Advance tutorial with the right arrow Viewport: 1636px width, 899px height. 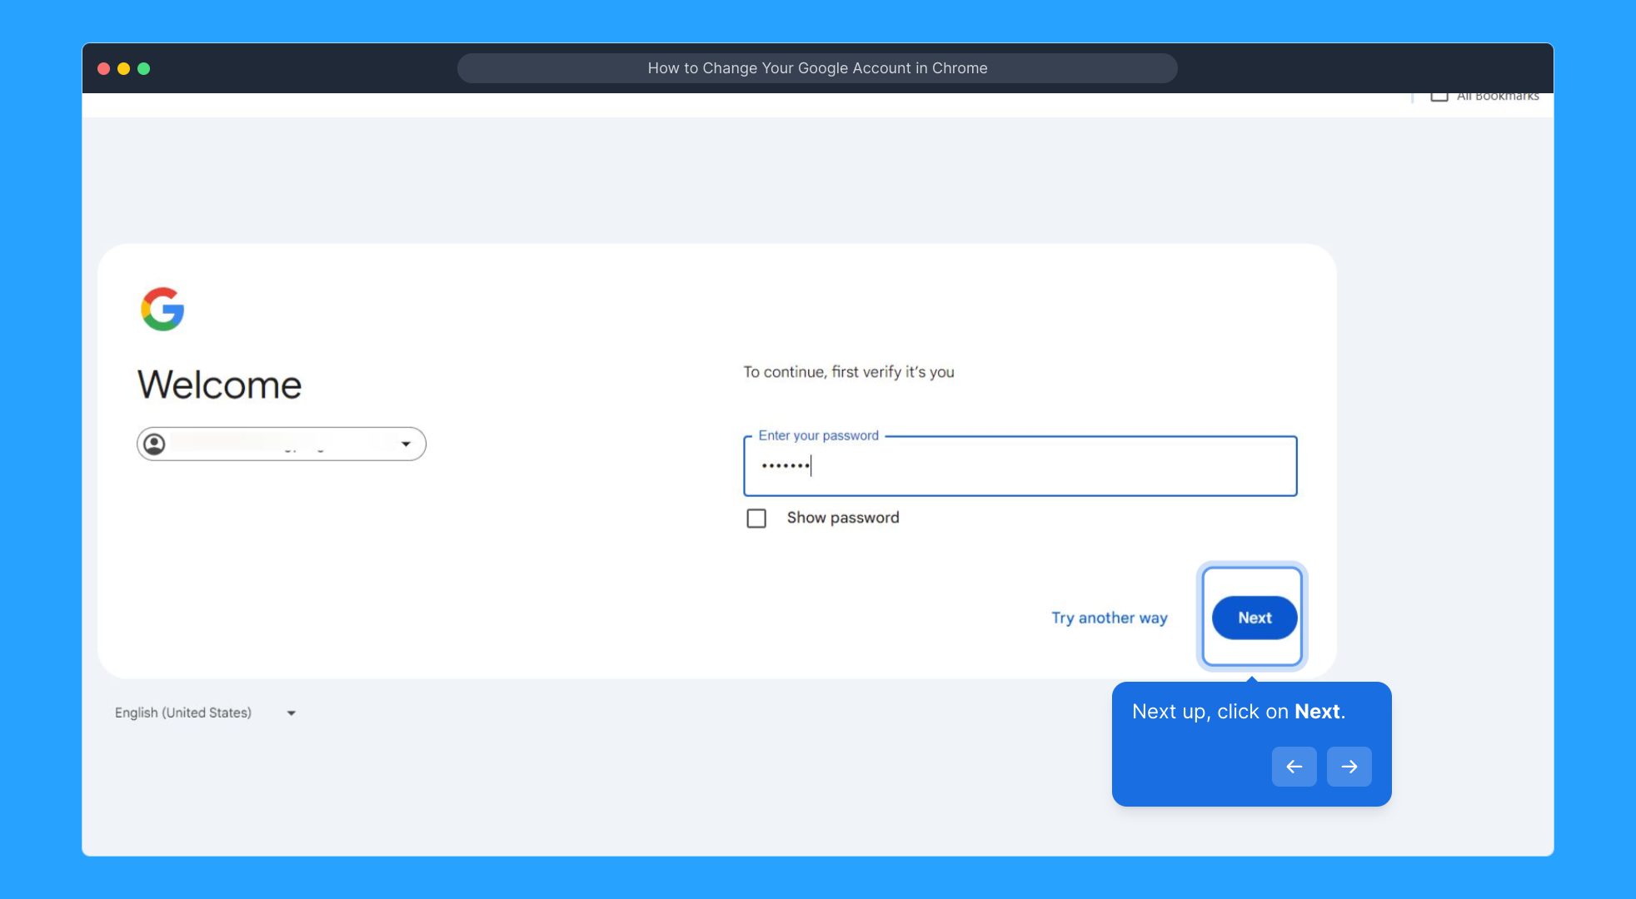[1349, 767]
